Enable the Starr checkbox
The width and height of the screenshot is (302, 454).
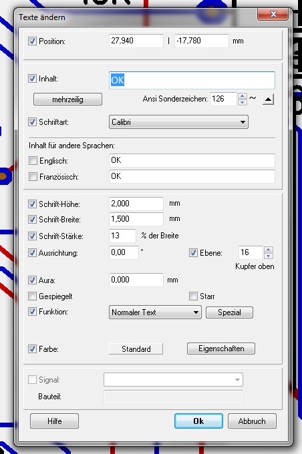(193, 296)
